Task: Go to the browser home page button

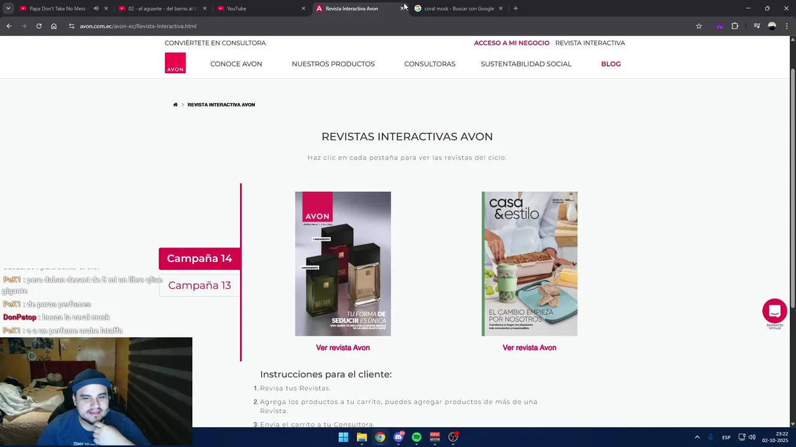Action: pos(53,26)
